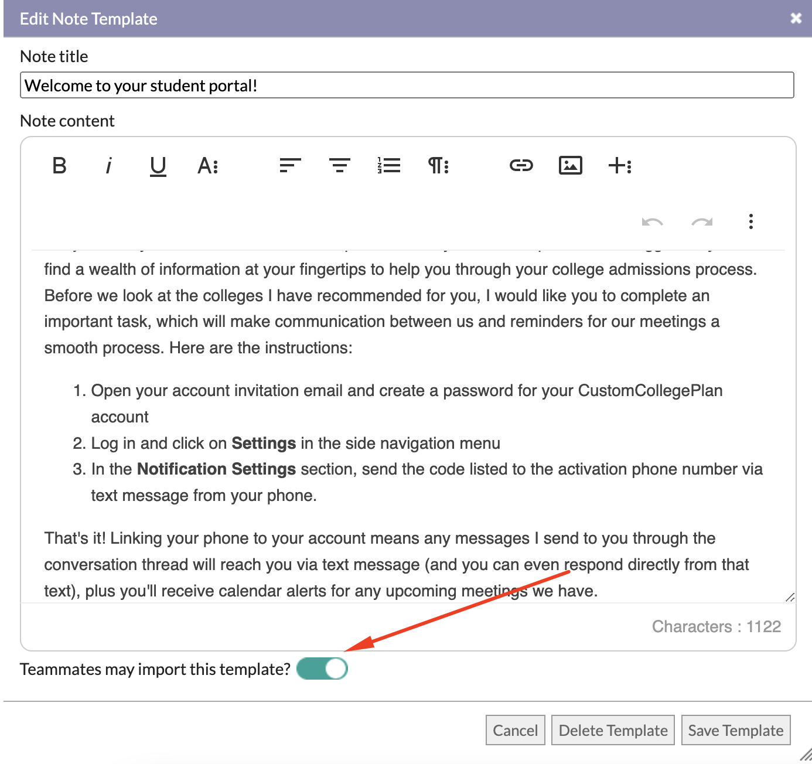Close the Edit Note Template dialog

796,18
